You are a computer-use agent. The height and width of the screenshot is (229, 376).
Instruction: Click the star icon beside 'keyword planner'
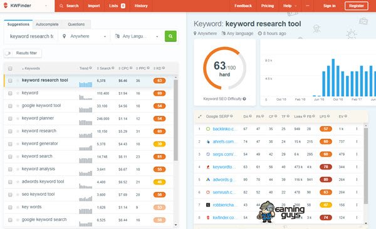coord(18,119)
